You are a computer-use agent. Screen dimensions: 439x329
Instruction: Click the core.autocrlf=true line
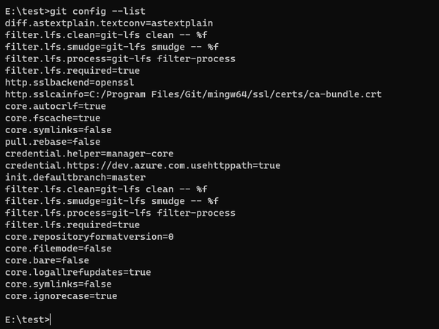click(56, 106)
